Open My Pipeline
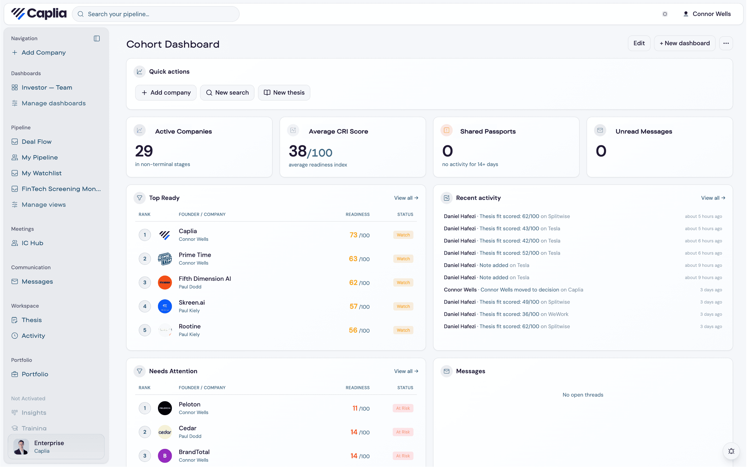The width and height of the screenshot is (747, 467). click(35, 157)
